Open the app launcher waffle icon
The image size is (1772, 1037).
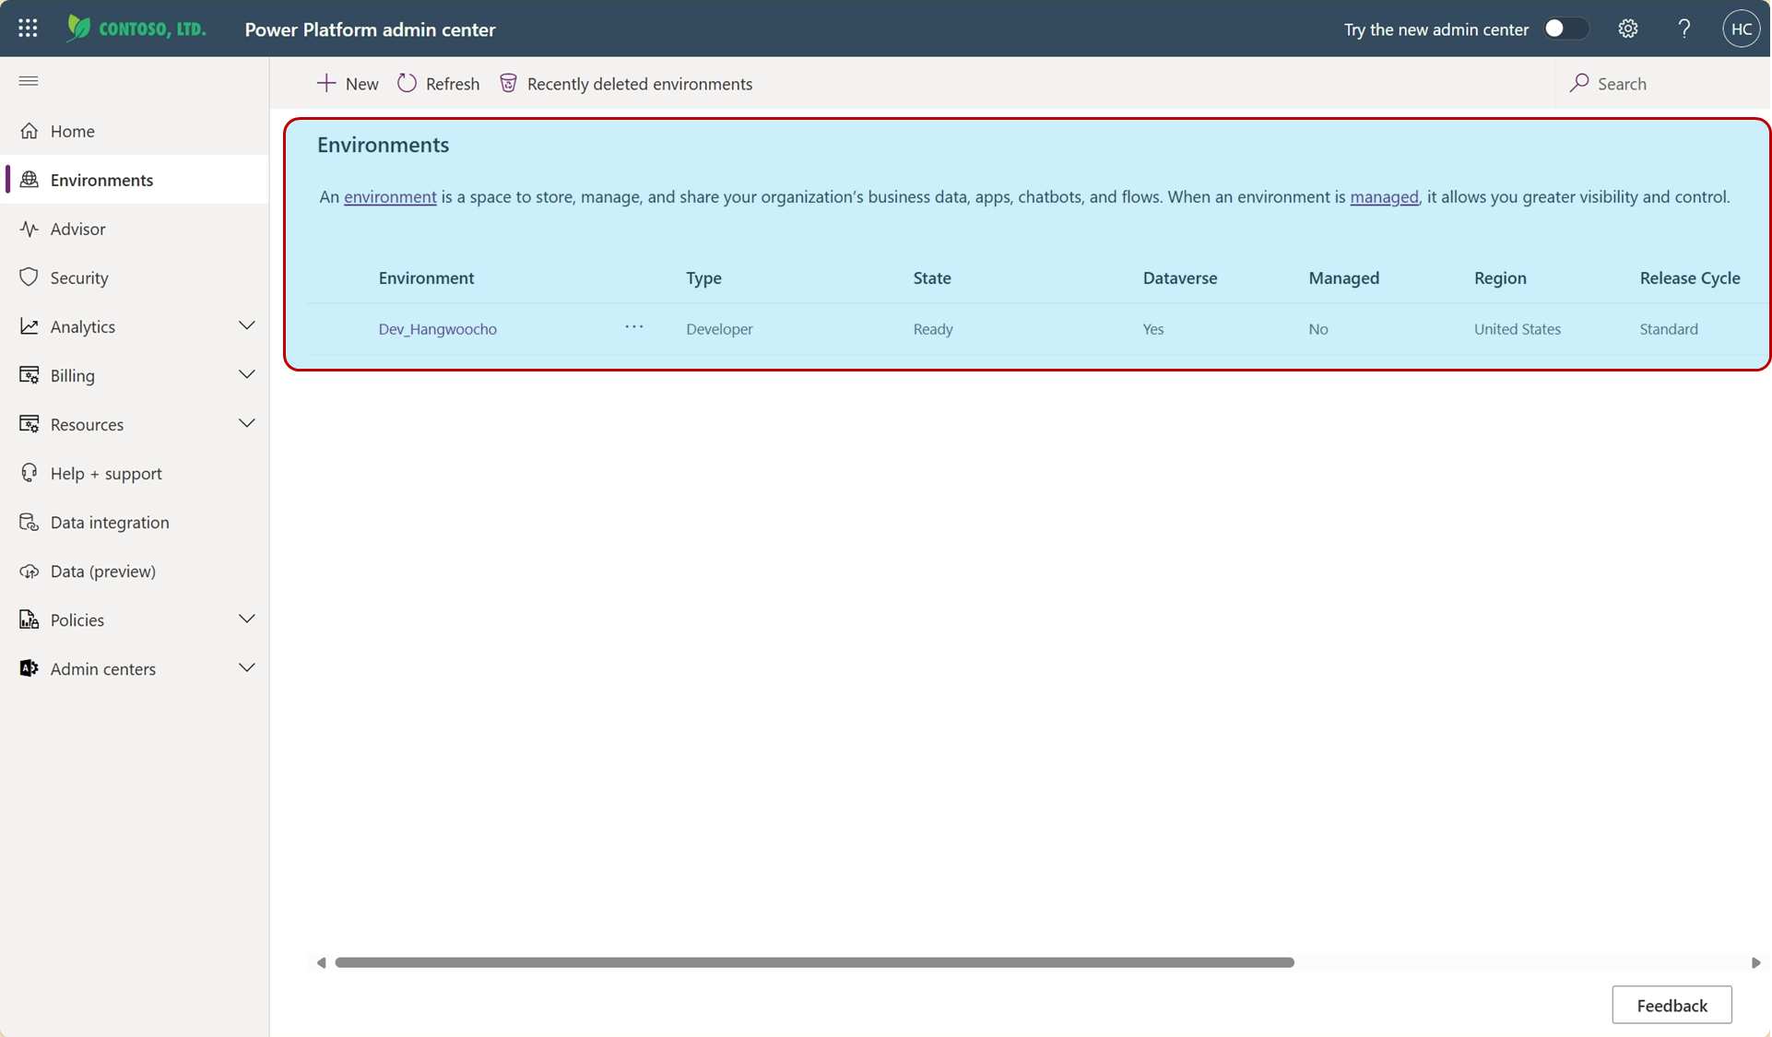pyautogui.click(x=28, y=29)
